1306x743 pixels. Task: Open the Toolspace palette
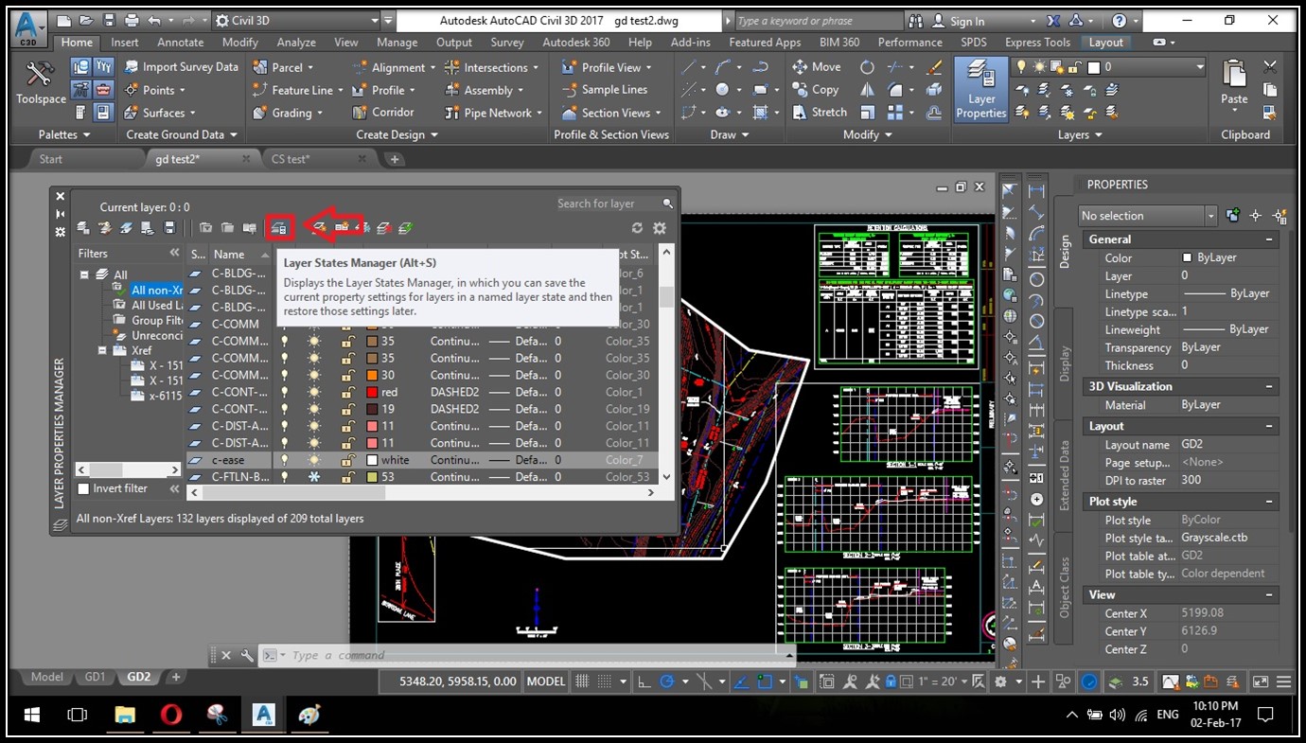41,82
